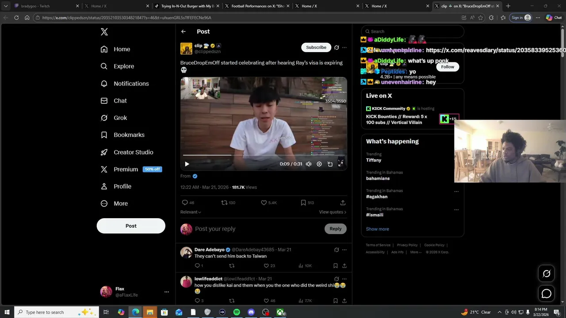Click the back arrow next to Post
The width and height of the screenshot is (566, 318).
tap(184, 31)
